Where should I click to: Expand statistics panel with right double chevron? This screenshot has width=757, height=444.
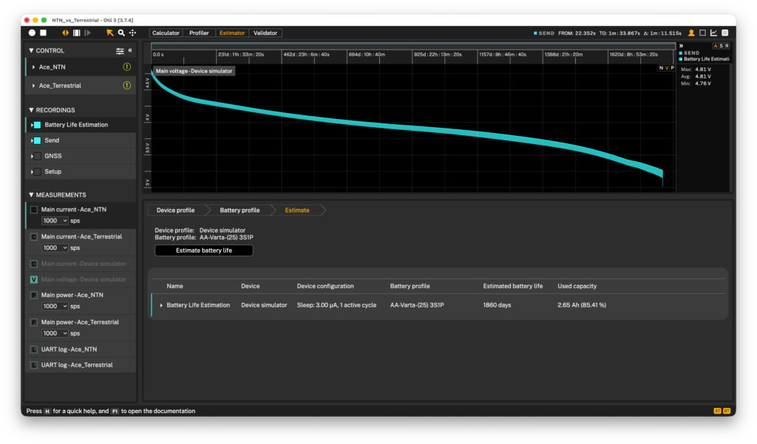681,46
